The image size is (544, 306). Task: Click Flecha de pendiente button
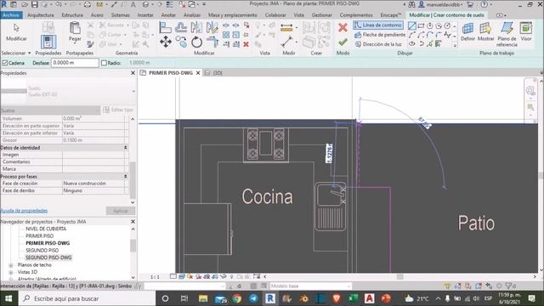[x=380, y=35]
